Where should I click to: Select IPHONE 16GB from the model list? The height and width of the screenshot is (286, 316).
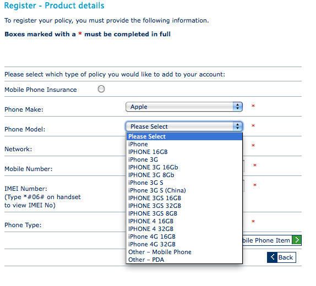[184, 152]
